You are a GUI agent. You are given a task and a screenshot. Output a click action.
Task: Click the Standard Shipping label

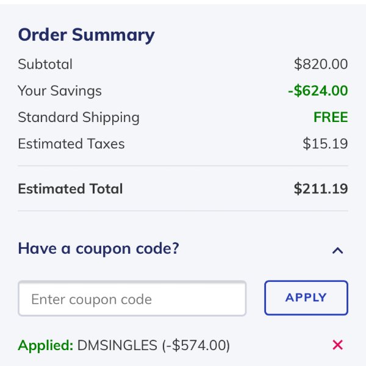pos(79,117)
